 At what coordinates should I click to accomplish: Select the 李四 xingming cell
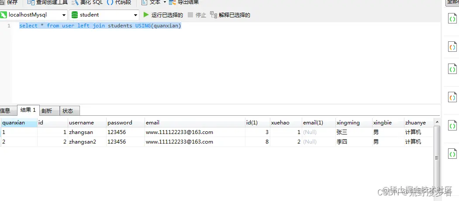354,142
